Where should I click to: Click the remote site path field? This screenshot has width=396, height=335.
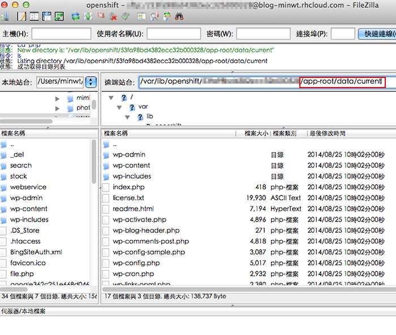[268, 82]
